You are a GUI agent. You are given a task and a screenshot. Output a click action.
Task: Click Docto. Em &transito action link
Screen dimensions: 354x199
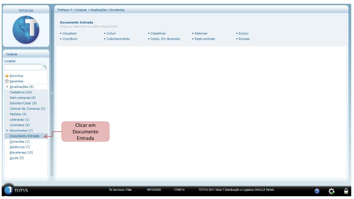coord(165,39)
